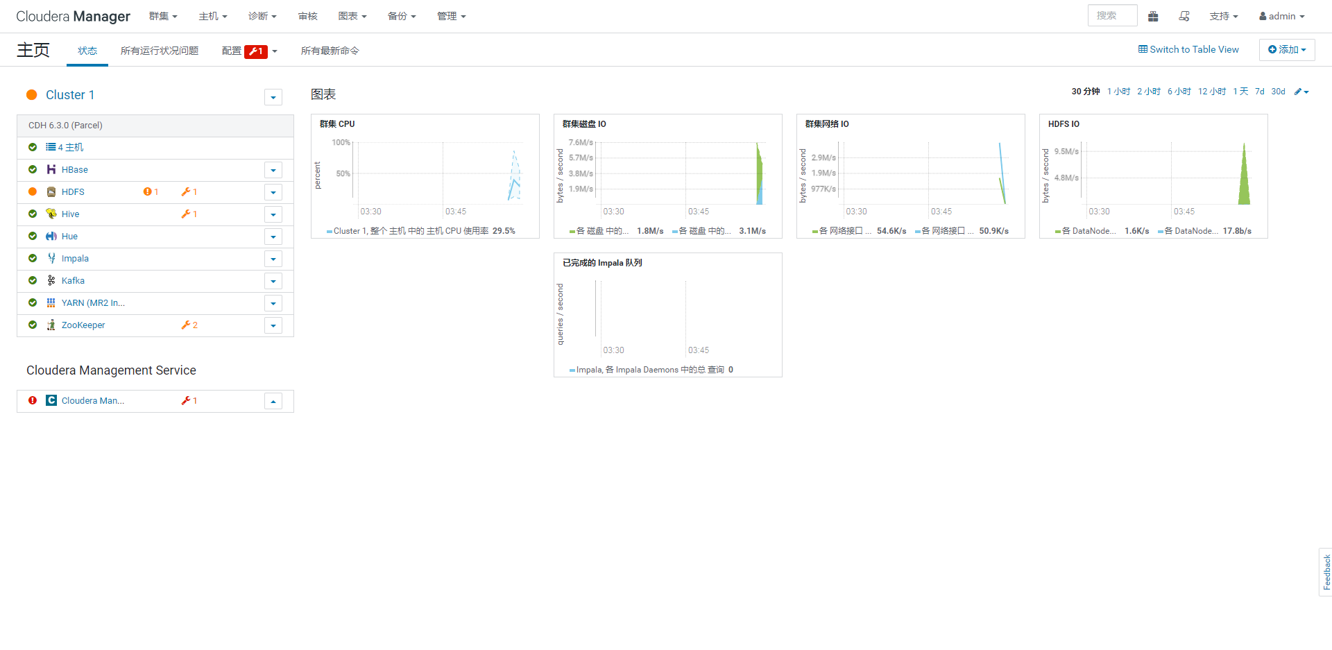This screenshot has width=1332, height=650.
Task: Expand Kafka actions dropdown
Action: coord(273,281)
